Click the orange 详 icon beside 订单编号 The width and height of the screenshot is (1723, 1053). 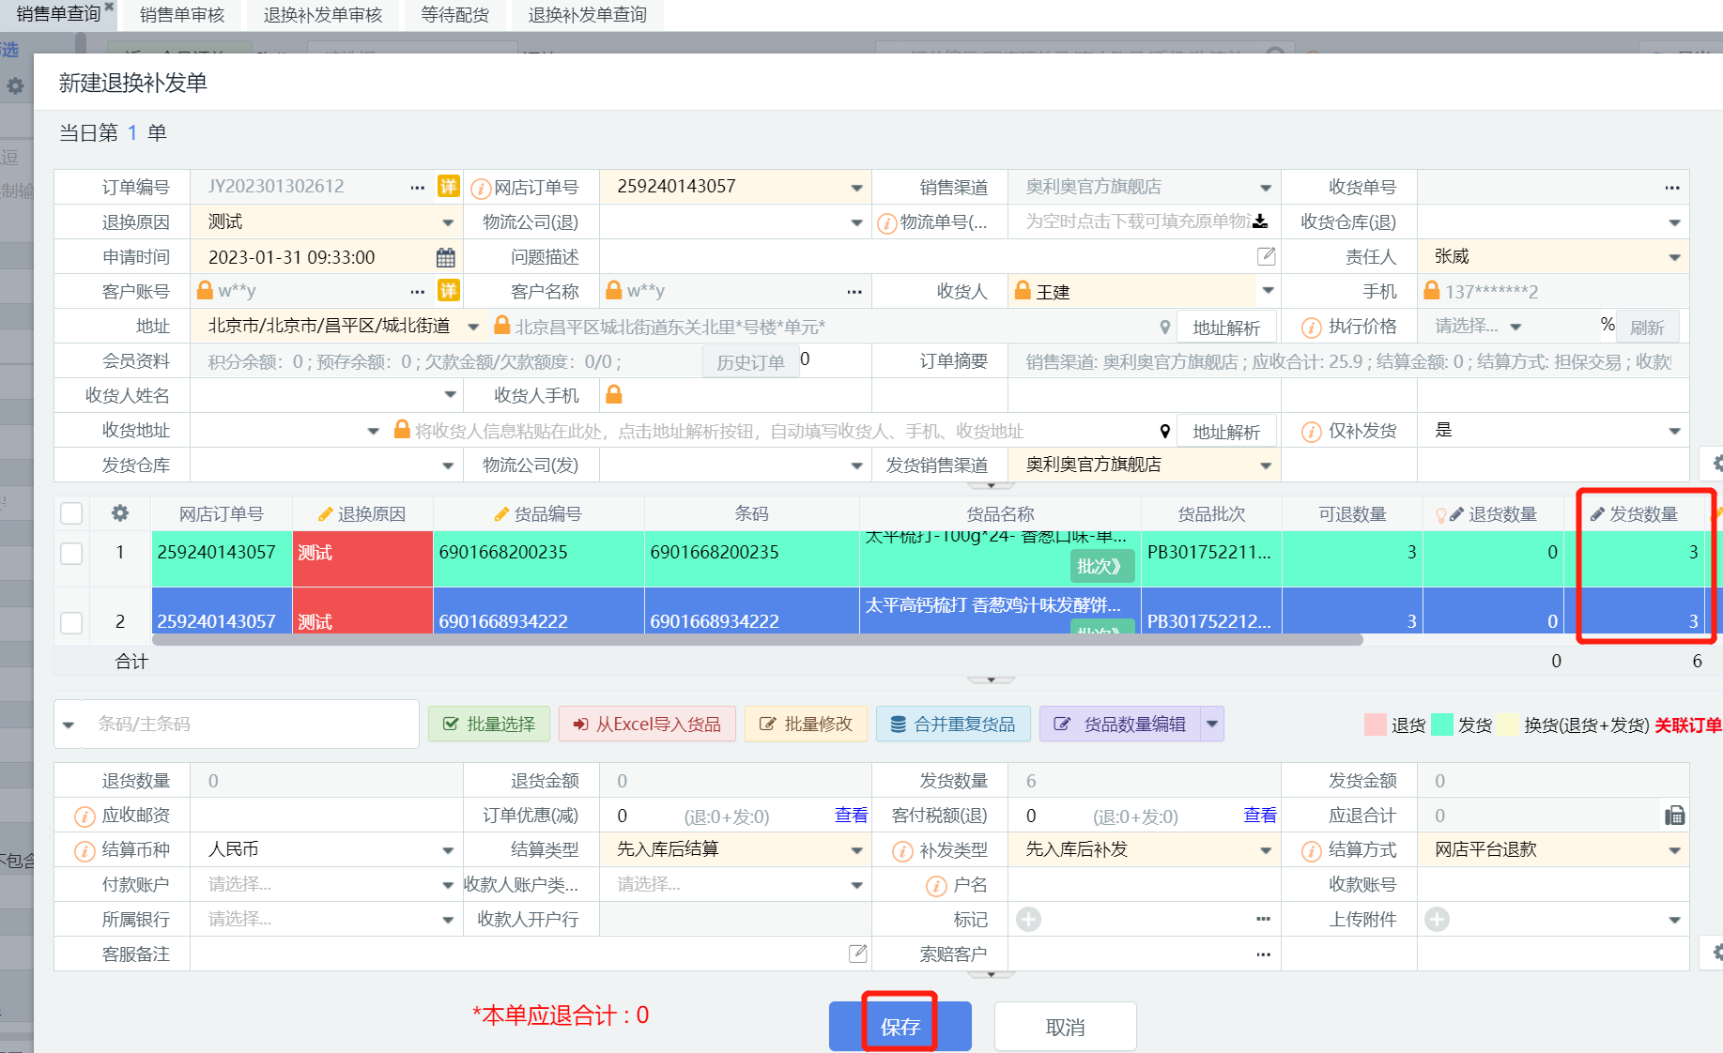(x=449, y=186)
